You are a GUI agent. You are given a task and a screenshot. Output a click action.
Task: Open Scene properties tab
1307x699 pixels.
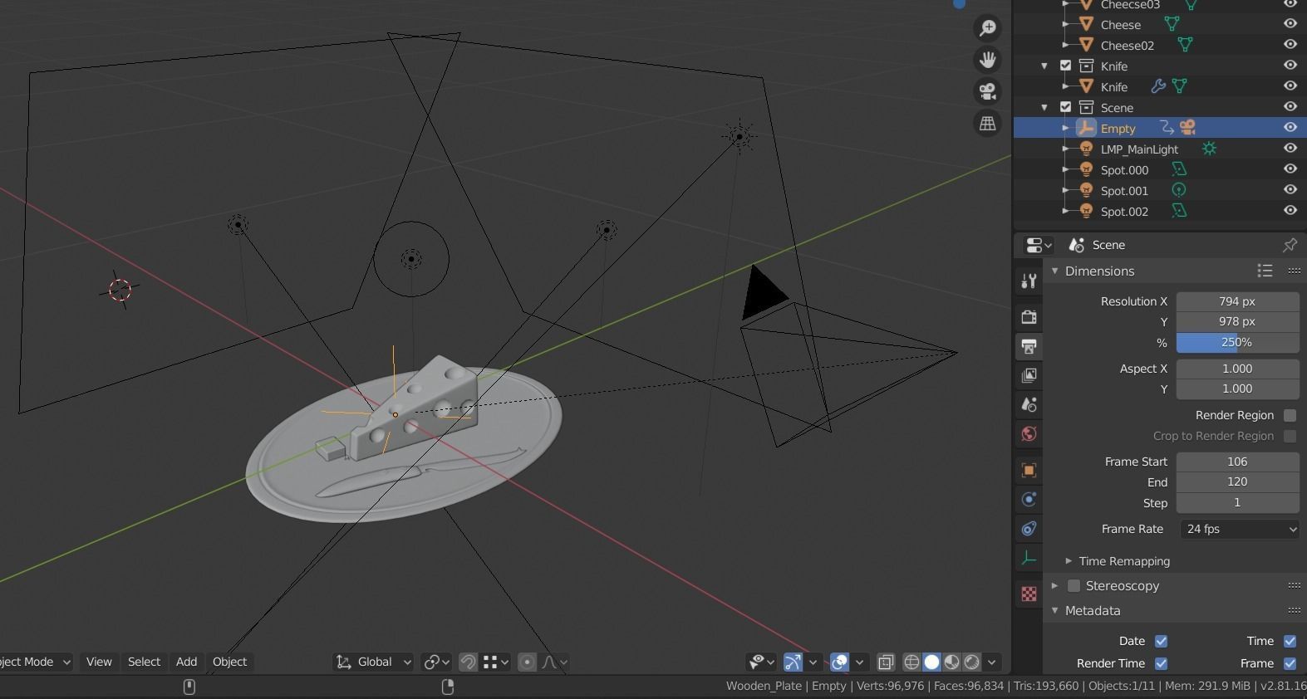1029,404
